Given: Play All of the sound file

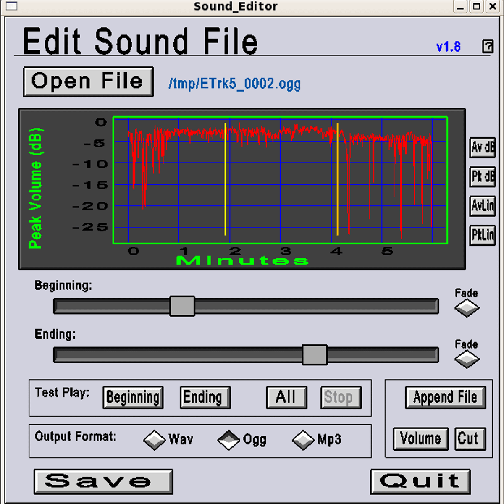Looking at the screenshot, I should [286, 397].
